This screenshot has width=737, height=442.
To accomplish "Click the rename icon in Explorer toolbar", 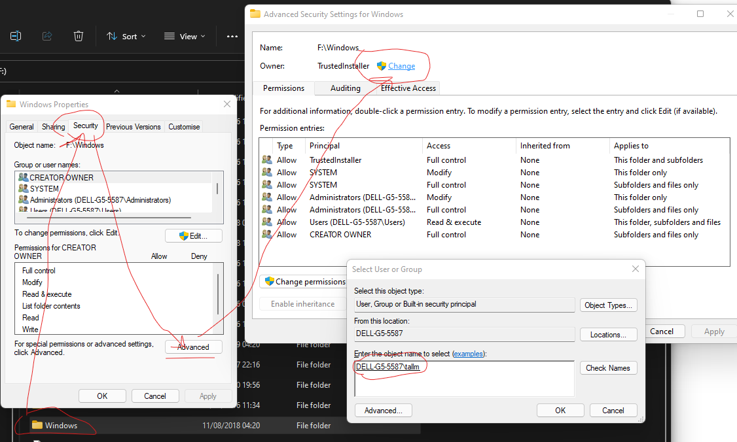I will [x=16, y=36].
